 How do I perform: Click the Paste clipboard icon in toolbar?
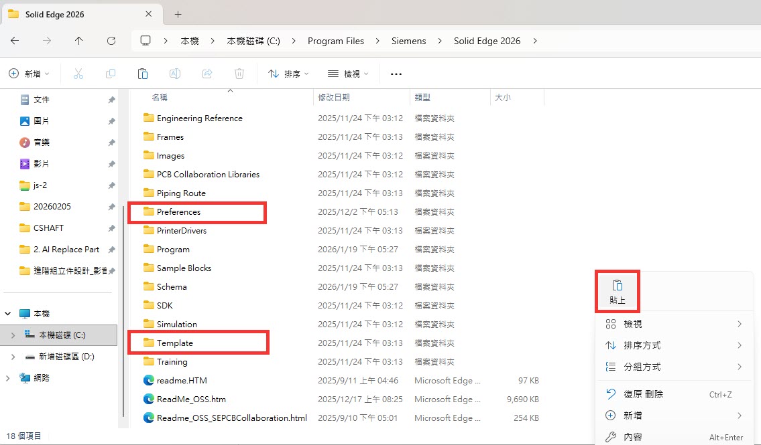(142, 74)
